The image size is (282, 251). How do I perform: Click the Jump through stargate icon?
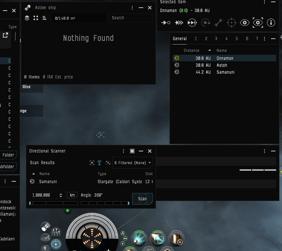(x=192, y=23)
